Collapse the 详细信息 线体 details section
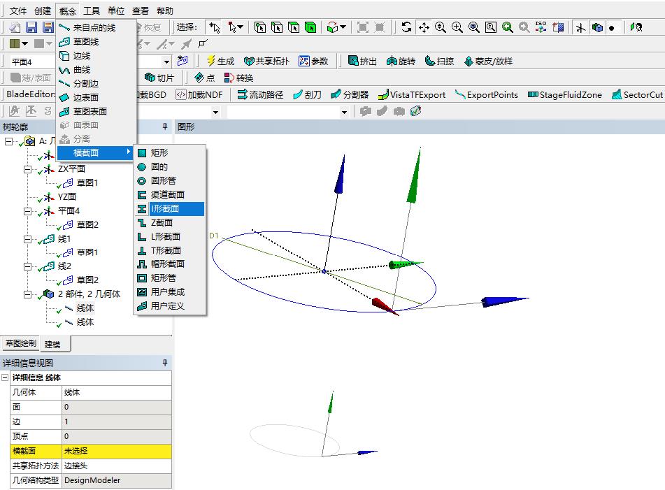Screen dimensions: 665x490 (x=6, y=377)
